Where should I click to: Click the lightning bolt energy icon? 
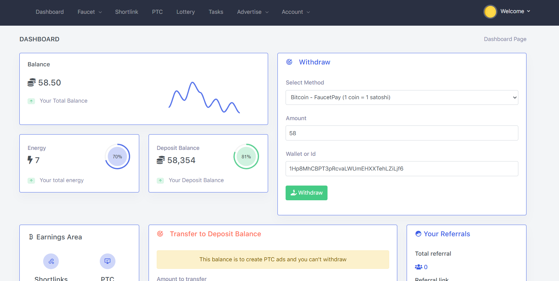30,160
